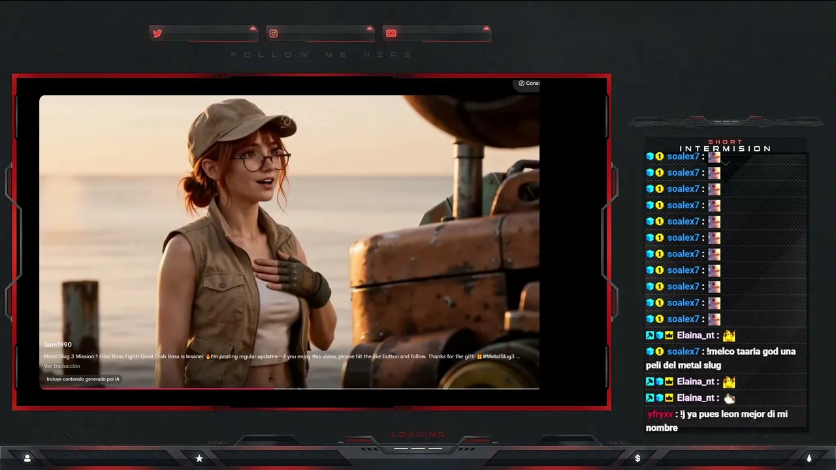This screenshot has height=470, width=836.
Task: Click chat message '!melco taaria god una peli'
Action: [x=720, y=358]
